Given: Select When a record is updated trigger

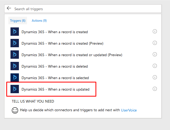Looking at the screenshot, I should [x=55, y=89].
